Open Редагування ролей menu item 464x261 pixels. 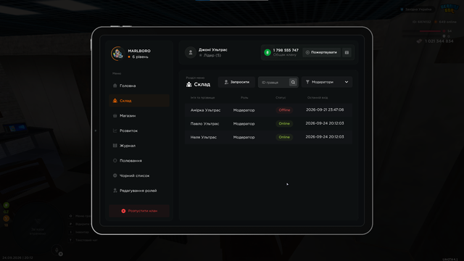(139, 191)
